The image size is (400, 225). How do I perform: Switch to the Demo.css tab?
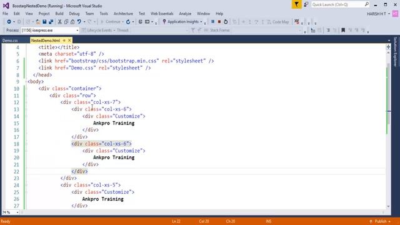click(10, 40)
